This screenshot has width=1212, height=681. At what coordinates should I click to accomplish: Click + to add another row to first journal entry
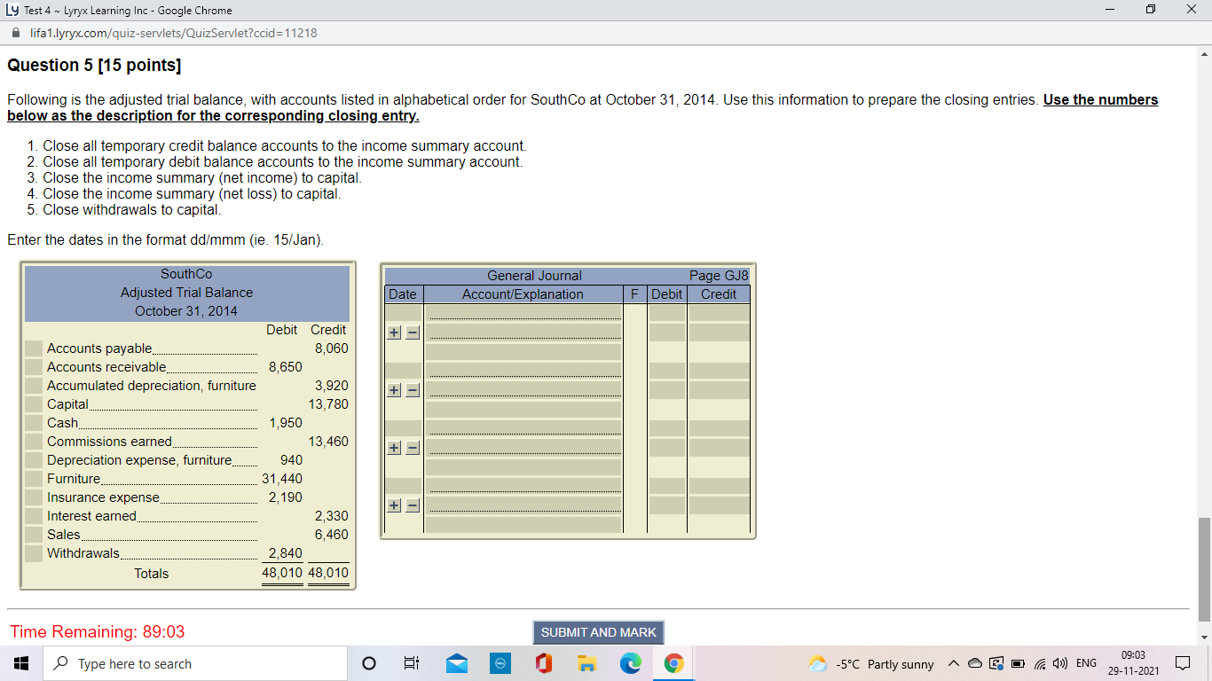pos(393,332)
